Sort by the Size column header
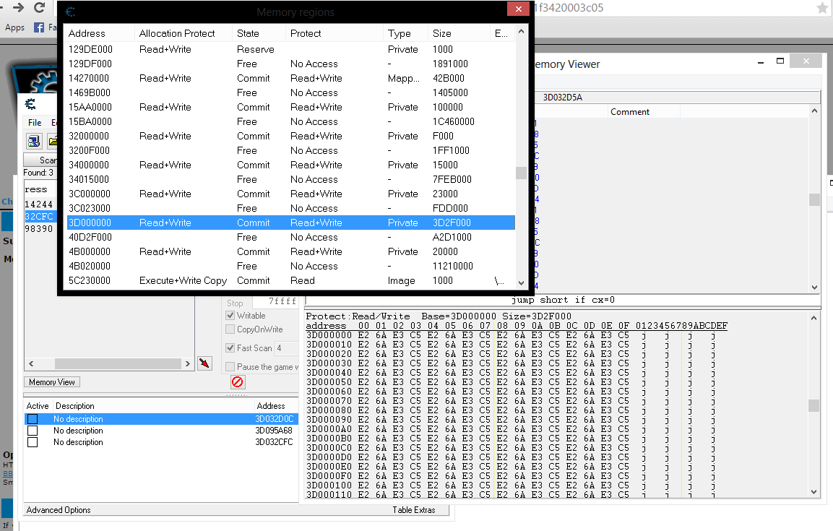The width and height of the screenshot is (833, 531). tap(442, 33)
